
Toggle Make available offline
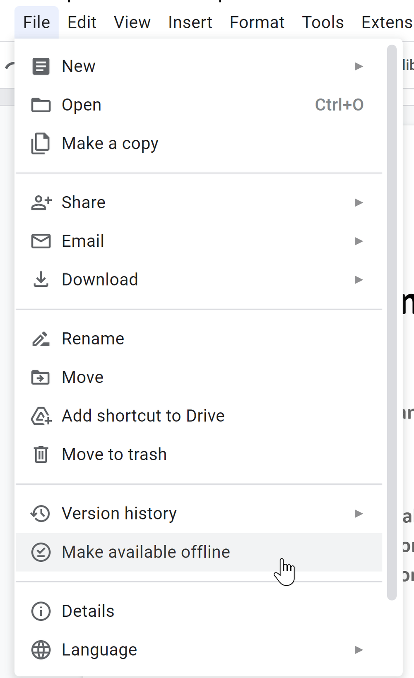pos(199,552)
